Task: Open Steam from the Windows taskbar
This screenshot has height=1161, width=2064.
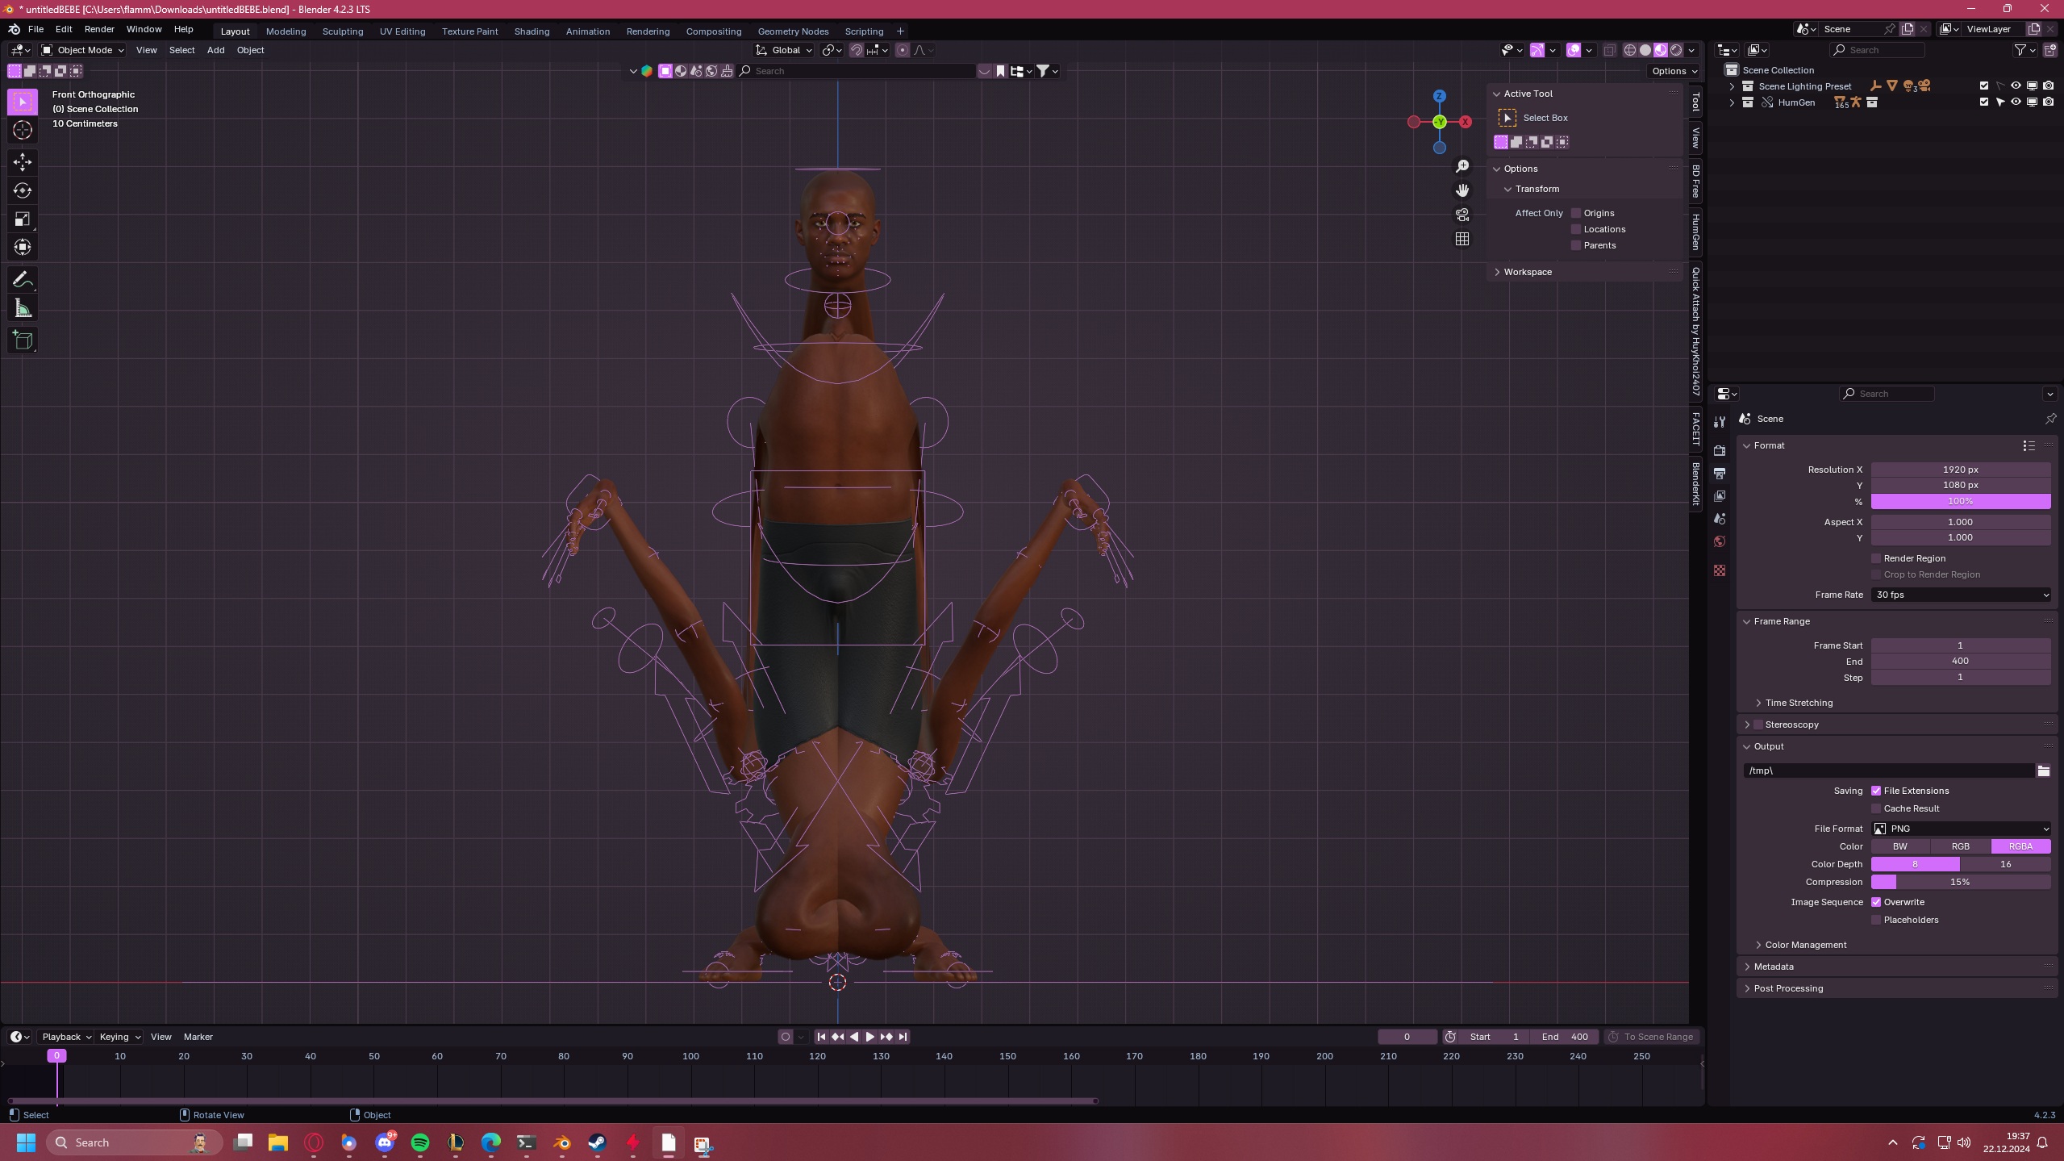Action: pyautogui.click(x=597, y=1142)
